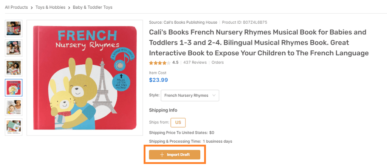Select the last product thumbnail
Viewport: 387px width, 166px height.
14,127
